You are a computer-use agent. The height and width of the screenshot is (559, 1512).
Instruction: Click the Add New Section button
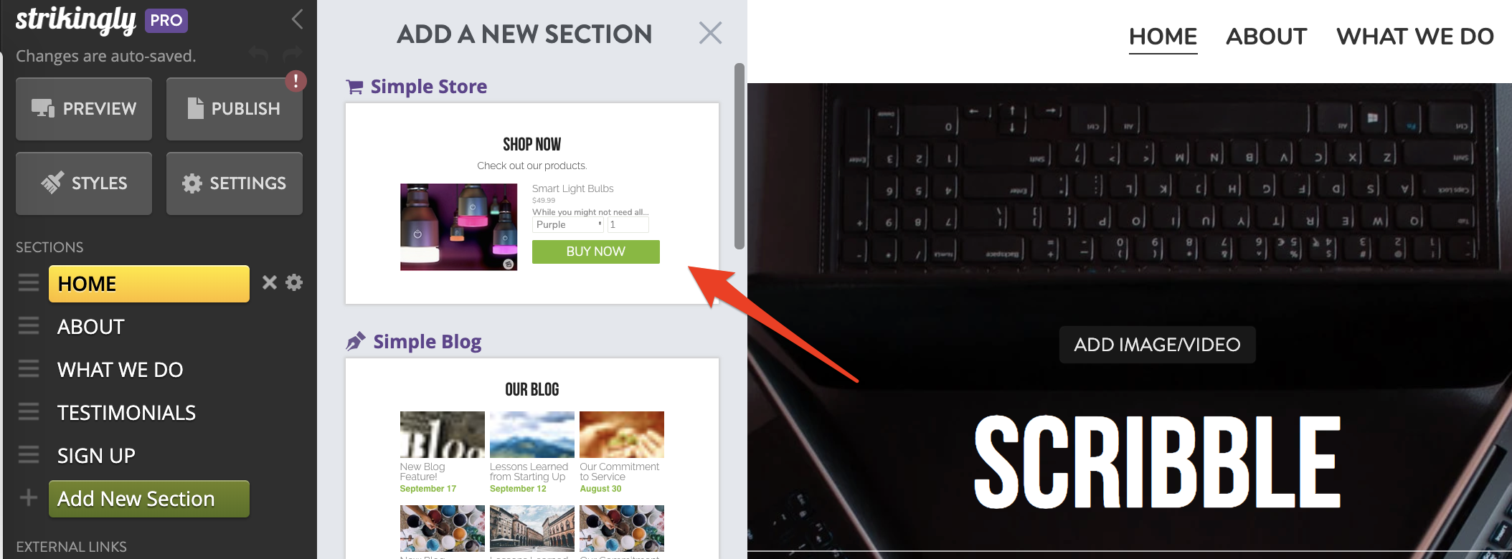(x=149, y=499)
